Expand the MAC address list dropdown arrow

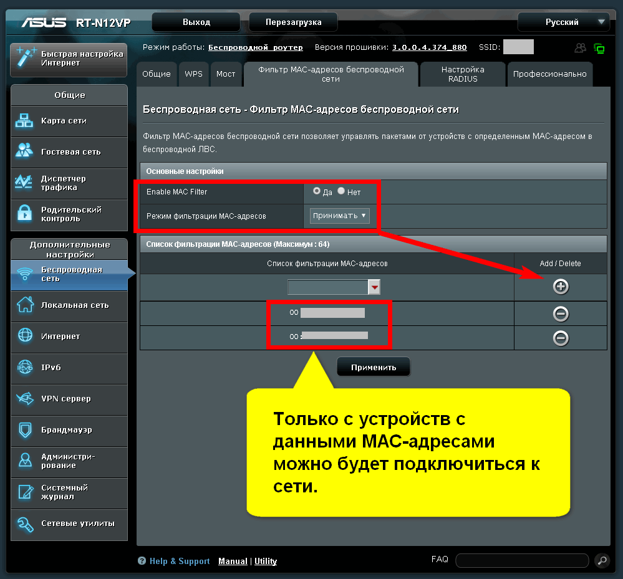[x=374, y=287]
